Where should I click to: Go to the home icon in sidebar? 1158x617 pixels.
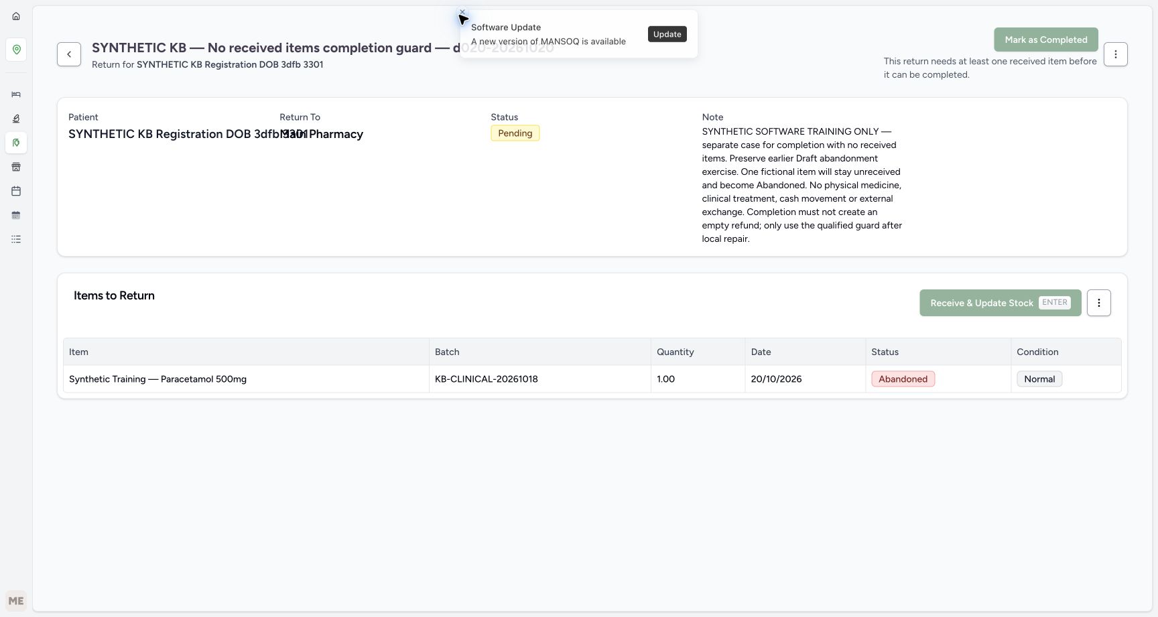pos(16,16)
